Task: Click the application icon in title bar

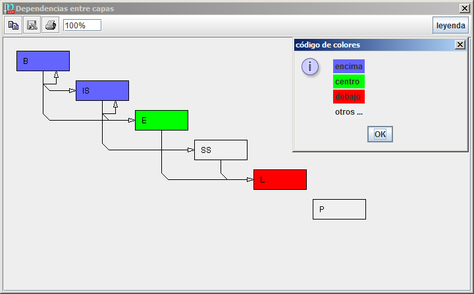Action: coord(8,8)
